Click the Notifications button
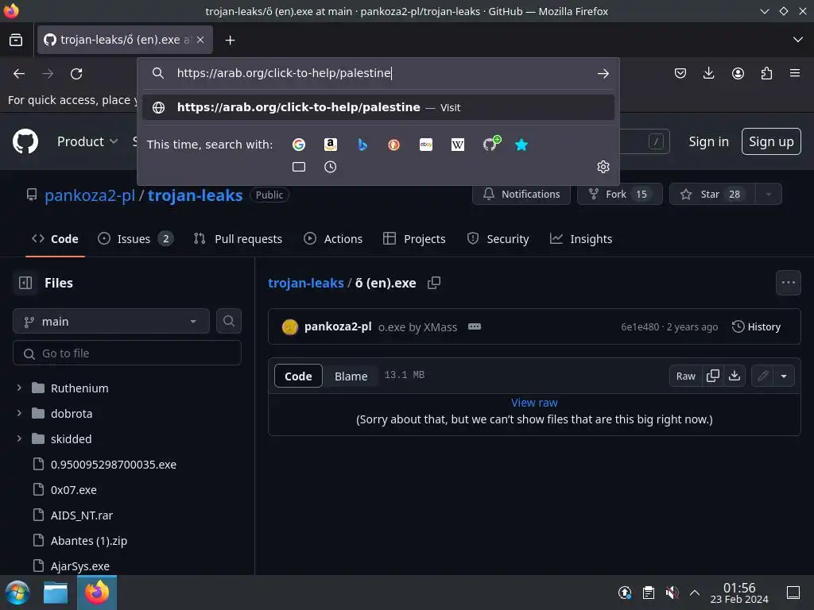This screenshot has height=610, width=814. pyautogui.click(x=521, y=194)
